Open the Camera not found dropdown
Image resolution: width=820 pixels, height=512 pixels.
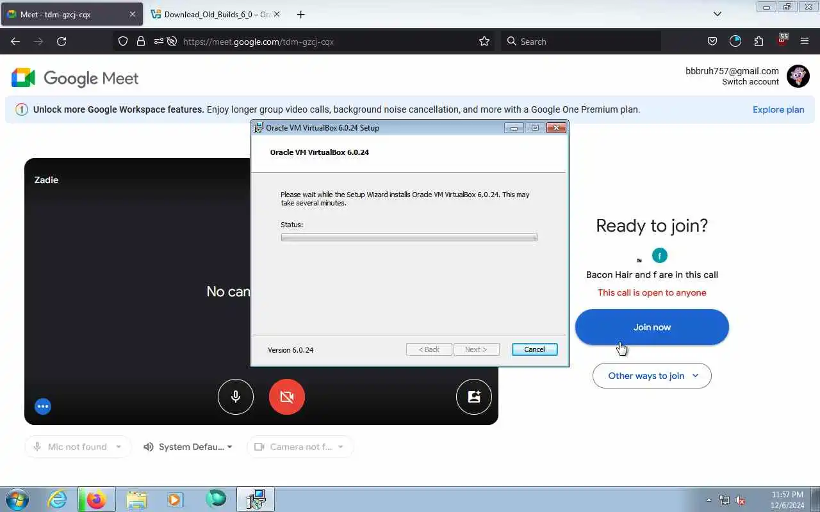click(300, 447)
